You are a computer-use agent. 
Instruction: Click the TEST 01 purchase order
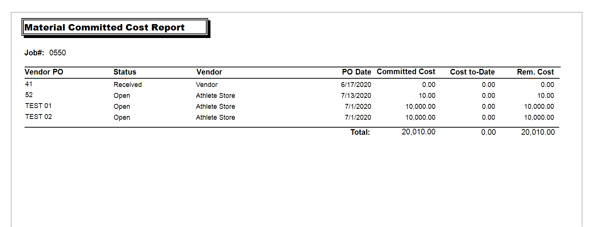point(38,106)
